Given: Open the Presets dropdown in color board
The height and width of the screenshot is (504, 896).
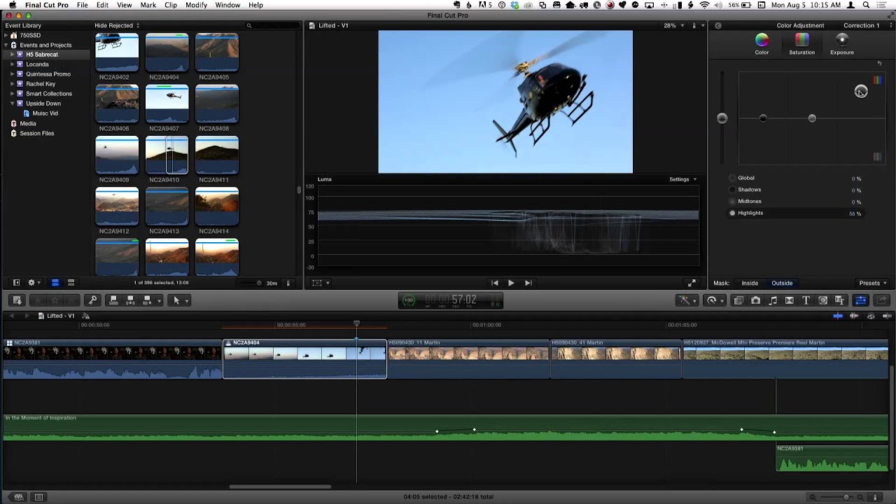Looking at the screenshot, I should (x=873, y=283).
